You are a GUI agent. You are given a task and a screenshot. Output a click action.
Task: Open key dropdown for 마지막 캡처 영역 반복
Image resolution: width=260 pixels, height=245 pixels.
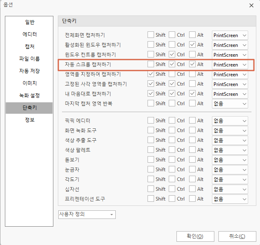pyautogui.click(x=230, y=104)
